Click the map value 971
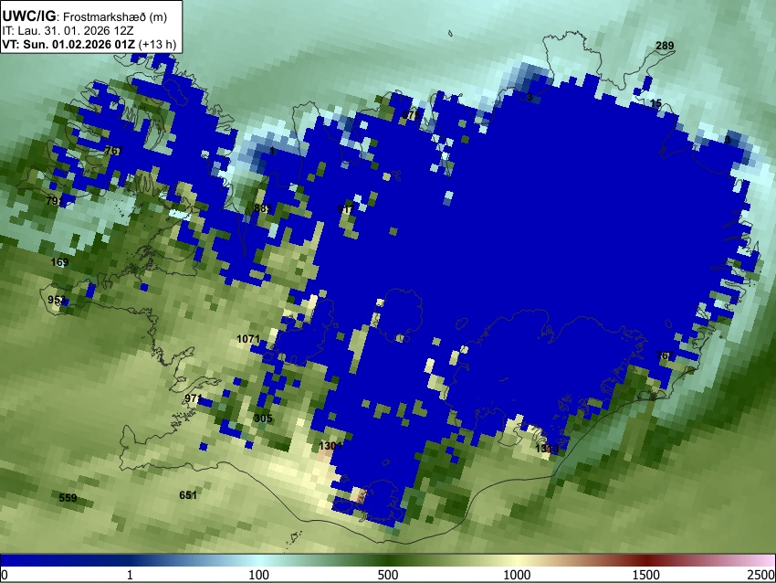 pyautogui.click(x=193, y=398)
